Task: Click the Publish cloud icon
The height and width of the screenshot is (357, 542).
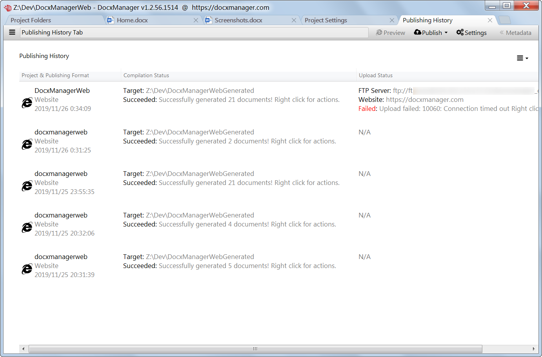Action: [x=417, y=33]
